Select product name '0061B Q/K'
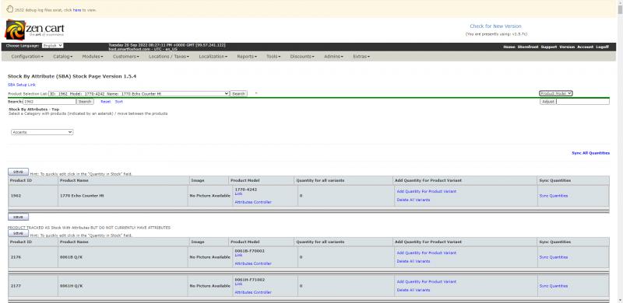This screenshot has width=623, height=303. coord(72,257)
